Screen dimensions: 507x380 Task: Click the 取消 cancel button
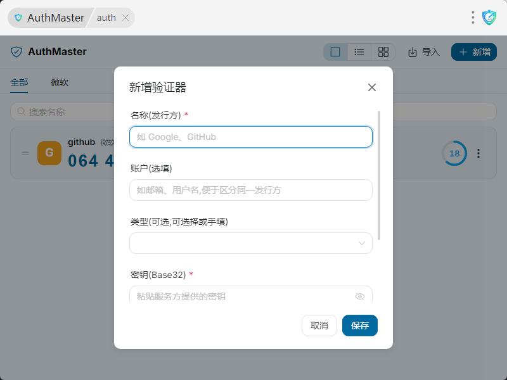coord(319,326)
